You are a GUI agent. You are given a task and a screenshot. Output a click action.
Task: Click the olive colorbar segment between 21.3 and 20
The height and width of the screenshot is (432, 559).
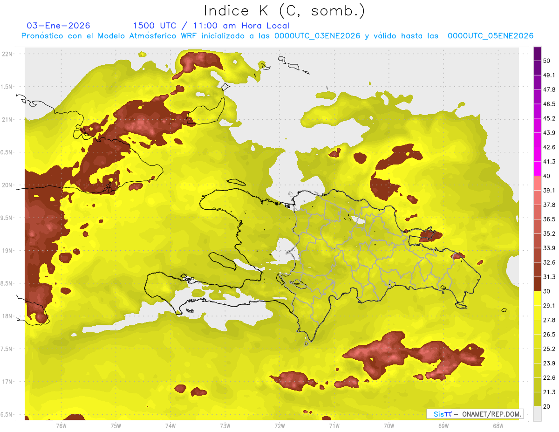pos(537,399)
